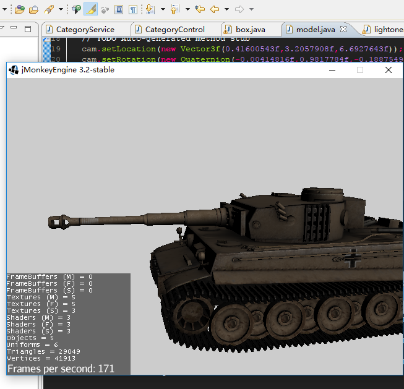
Task: Click code line 19 cam.setLocation
Action: pyautogui.click(x=242, y=49)
